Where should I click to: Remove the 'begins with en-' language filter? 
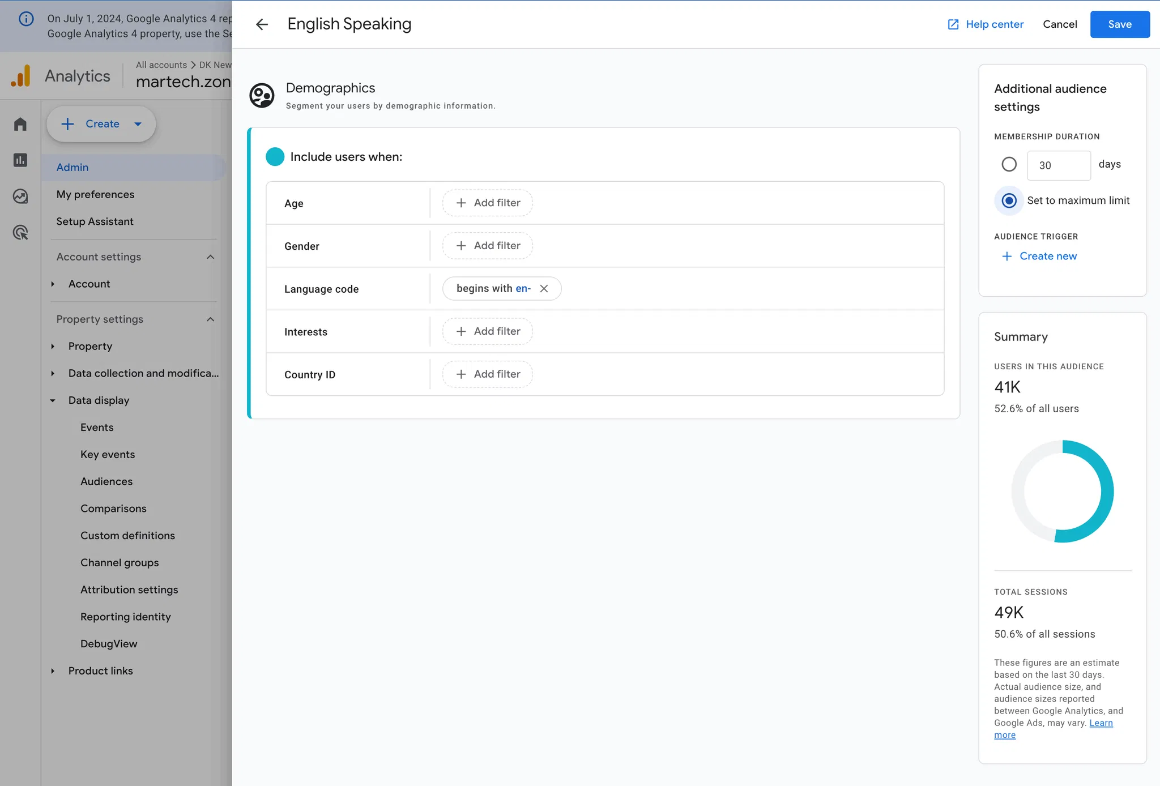(x=544, y=289)
